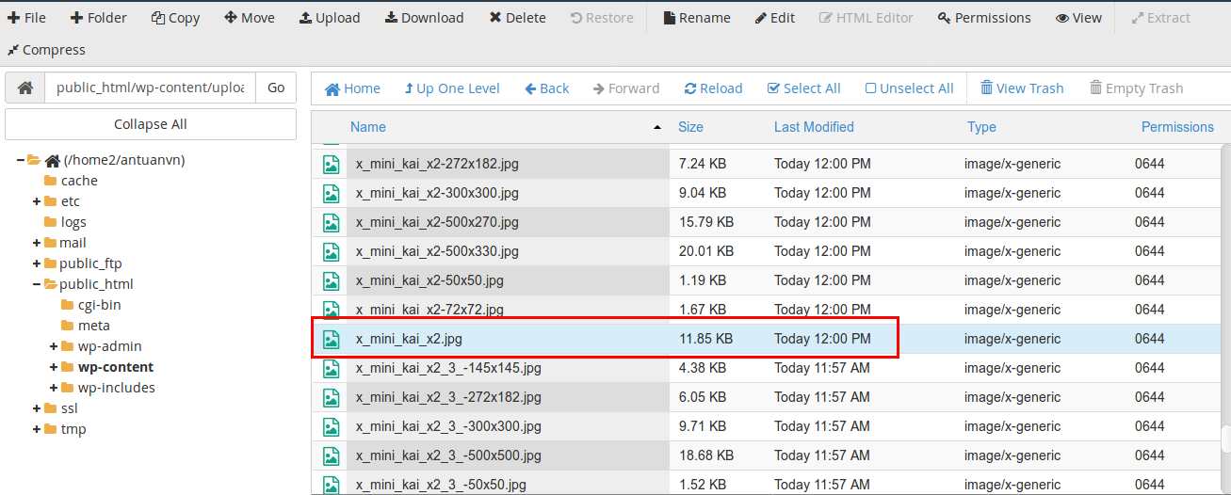Expand the wp-content tree node

54,367
